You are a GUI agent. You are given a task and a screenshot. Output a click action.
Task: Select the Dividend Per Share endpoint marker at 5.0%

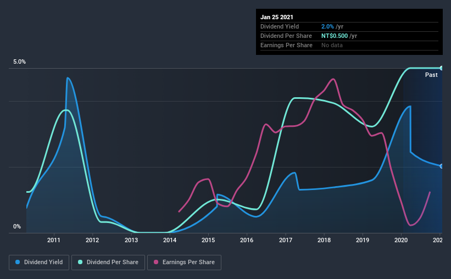(441, 68)
